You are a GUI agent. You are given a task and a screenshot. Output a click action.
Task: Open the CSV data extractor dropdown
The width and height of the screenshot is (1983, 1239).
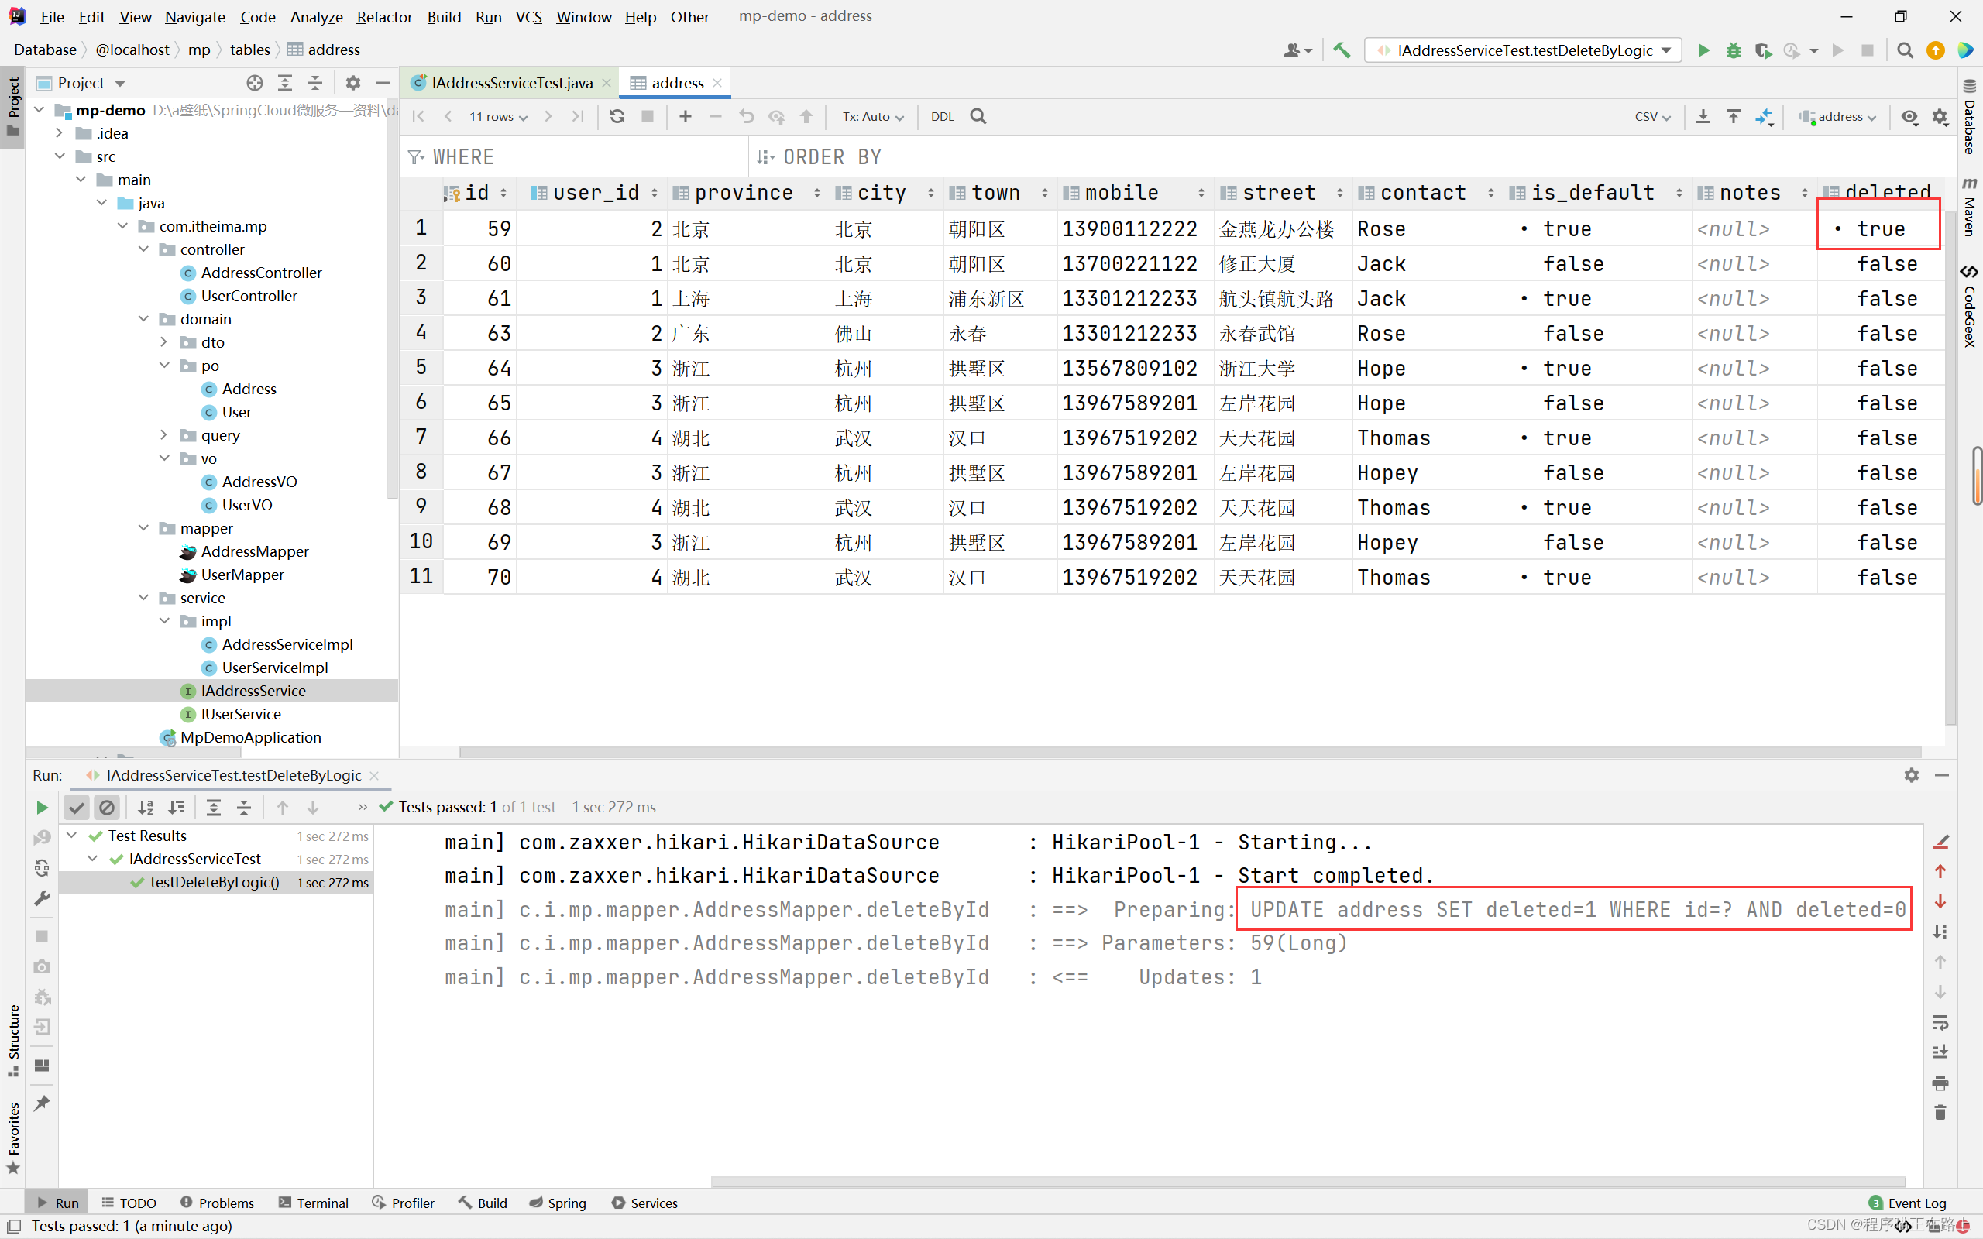click(1651, 116)
